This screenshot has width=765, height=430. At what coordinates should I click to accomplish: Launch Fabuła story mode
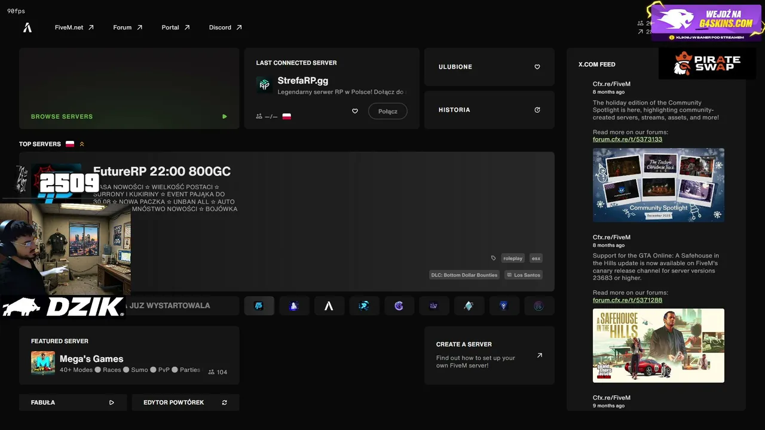tap(73, 403)
